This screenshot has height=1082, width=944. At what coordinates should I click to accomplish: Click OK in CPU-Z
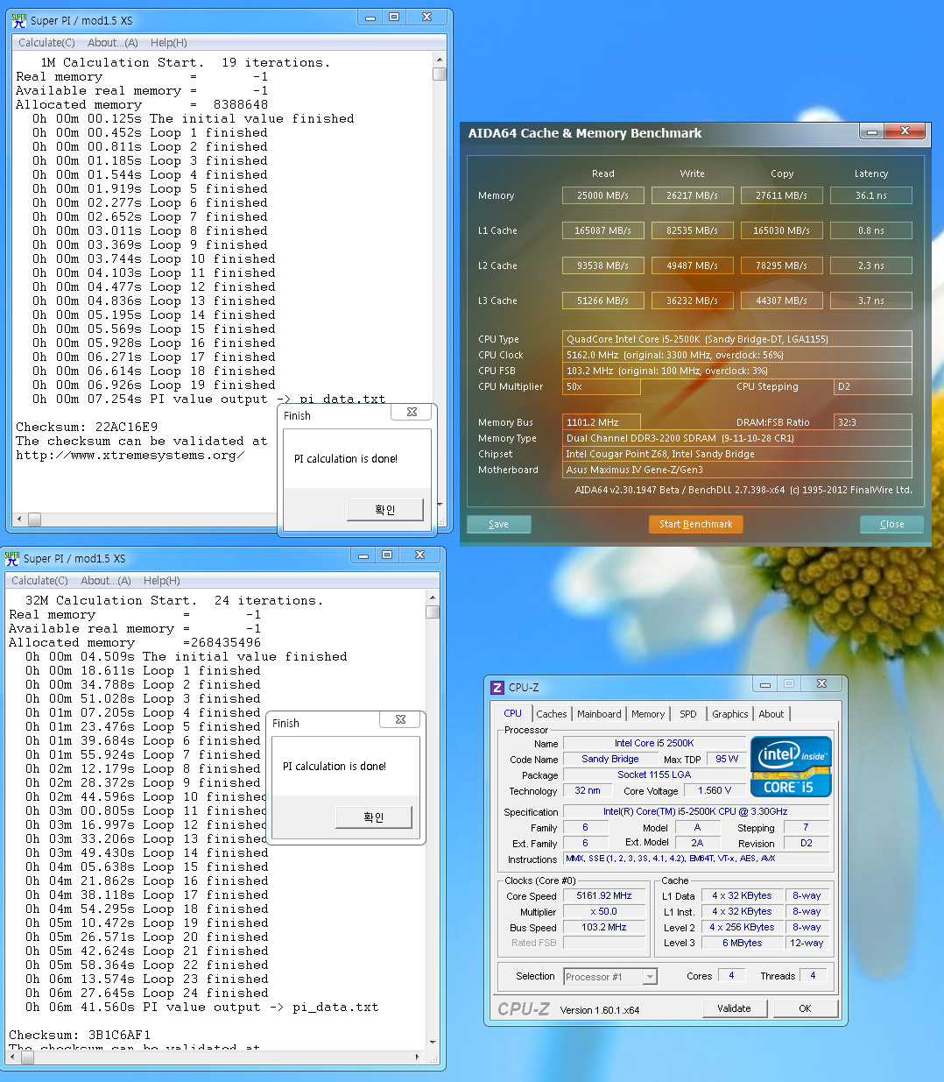point(805,1008)
